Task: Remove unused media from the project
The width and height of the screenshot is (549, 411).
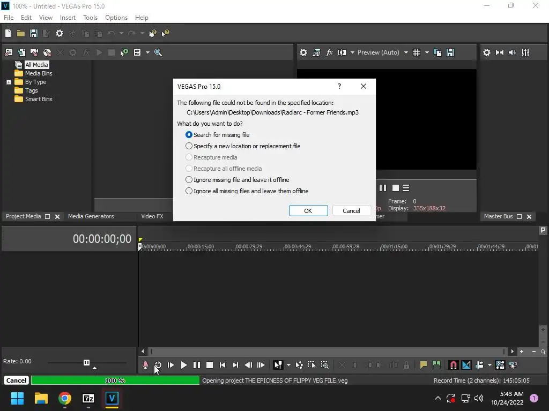Action: tap(9, 52)
